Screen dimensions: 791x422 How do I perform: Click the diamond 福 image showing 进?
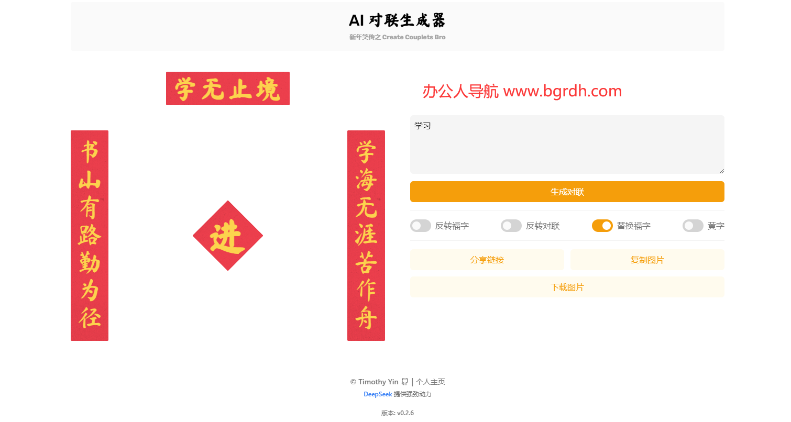228,236
